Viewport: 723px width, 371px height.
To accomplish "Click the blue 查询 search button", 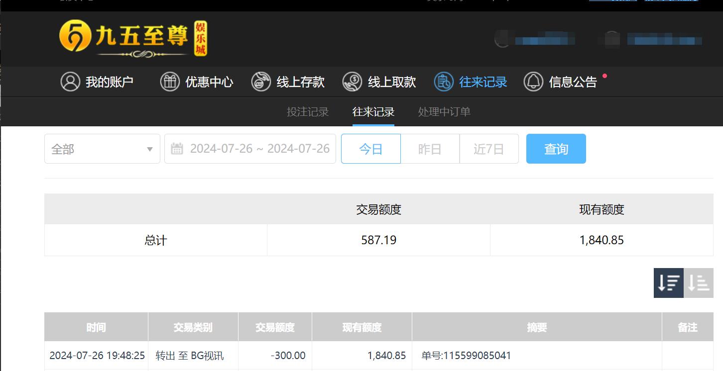I will click(x=556, y=148).
